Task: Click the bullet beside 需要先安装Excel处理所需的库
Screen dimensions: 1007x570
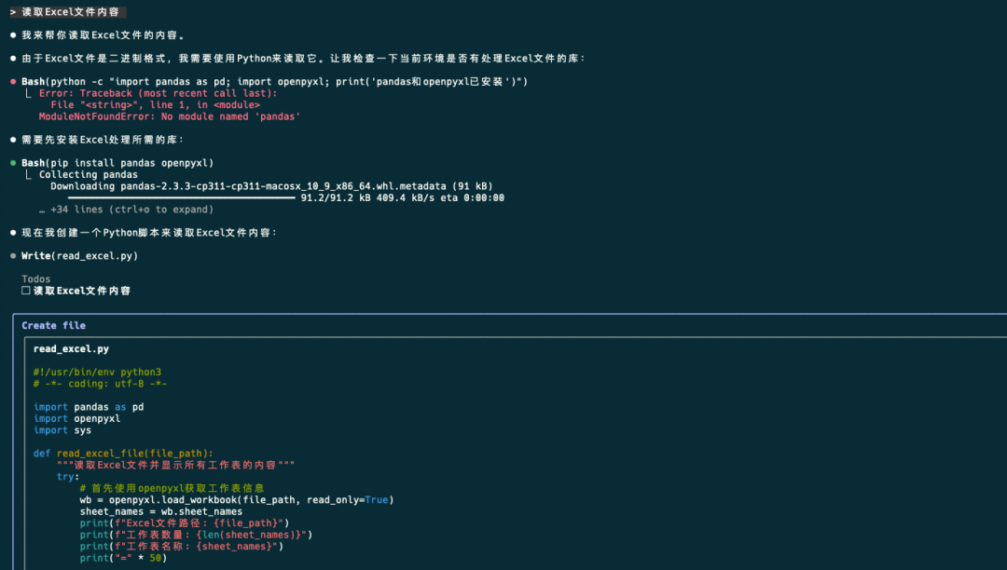Action: click(13, 140)
